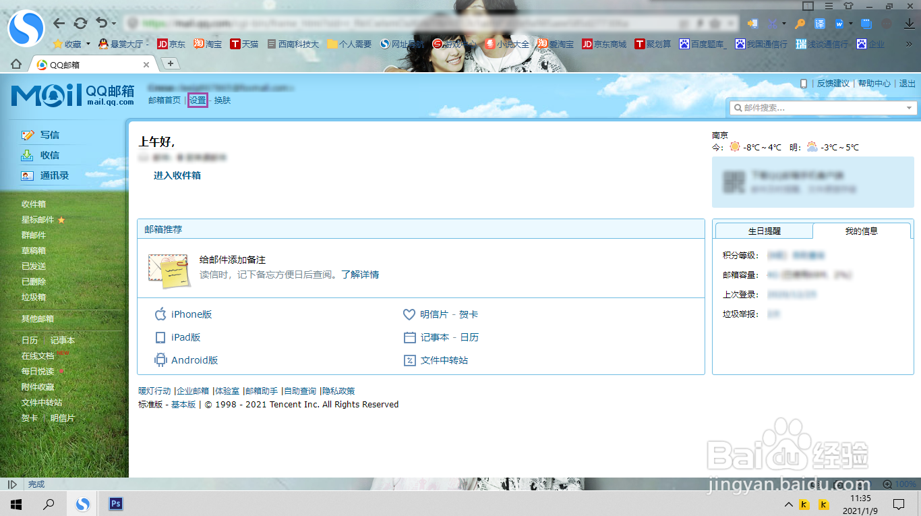Viewport: 921px width, 516px height.
Task: Click the 退出 logout link
Action: click(908, 84)
